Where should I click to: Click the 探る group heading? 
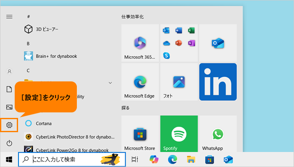(x=125, y=108)
